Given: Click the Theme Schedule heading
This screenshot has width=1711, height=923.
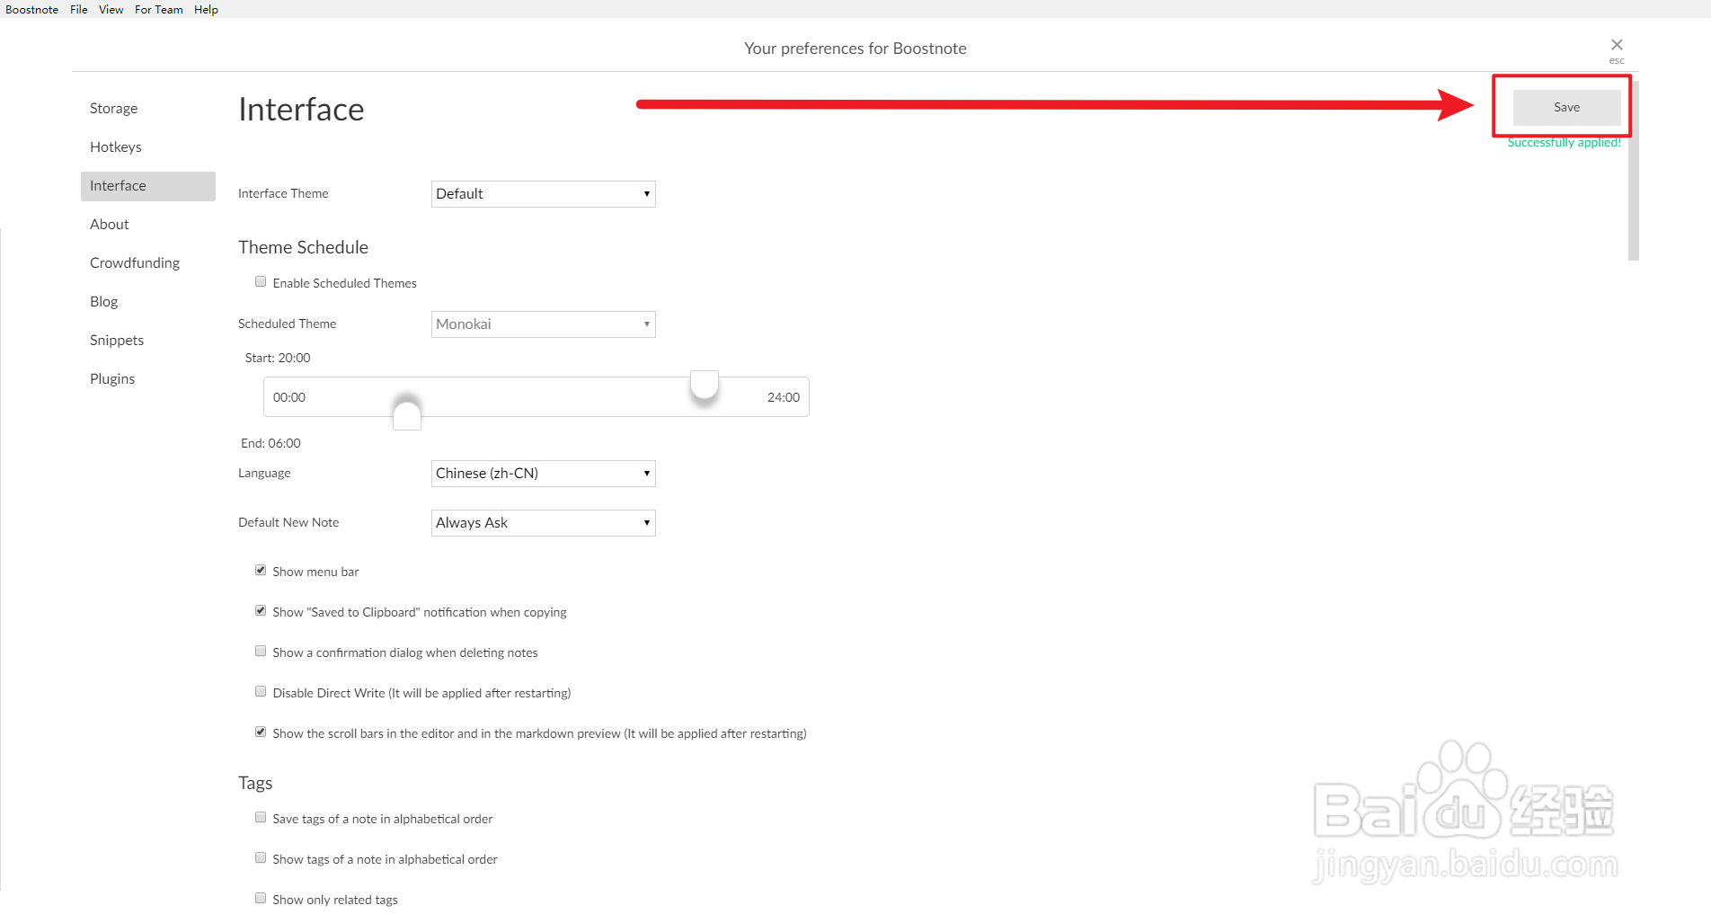Looking at the screenshot, I should click(303, 247).
